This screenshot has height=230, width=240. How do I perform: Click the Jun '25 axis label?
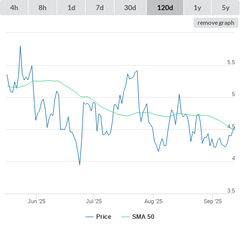[36, 201]
